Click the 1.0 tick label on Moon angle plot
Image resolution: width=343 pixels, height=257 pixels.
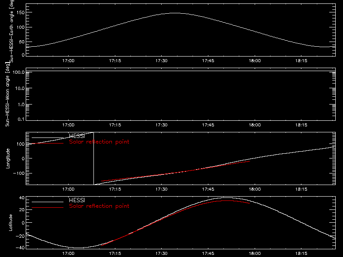click(21, 105)
